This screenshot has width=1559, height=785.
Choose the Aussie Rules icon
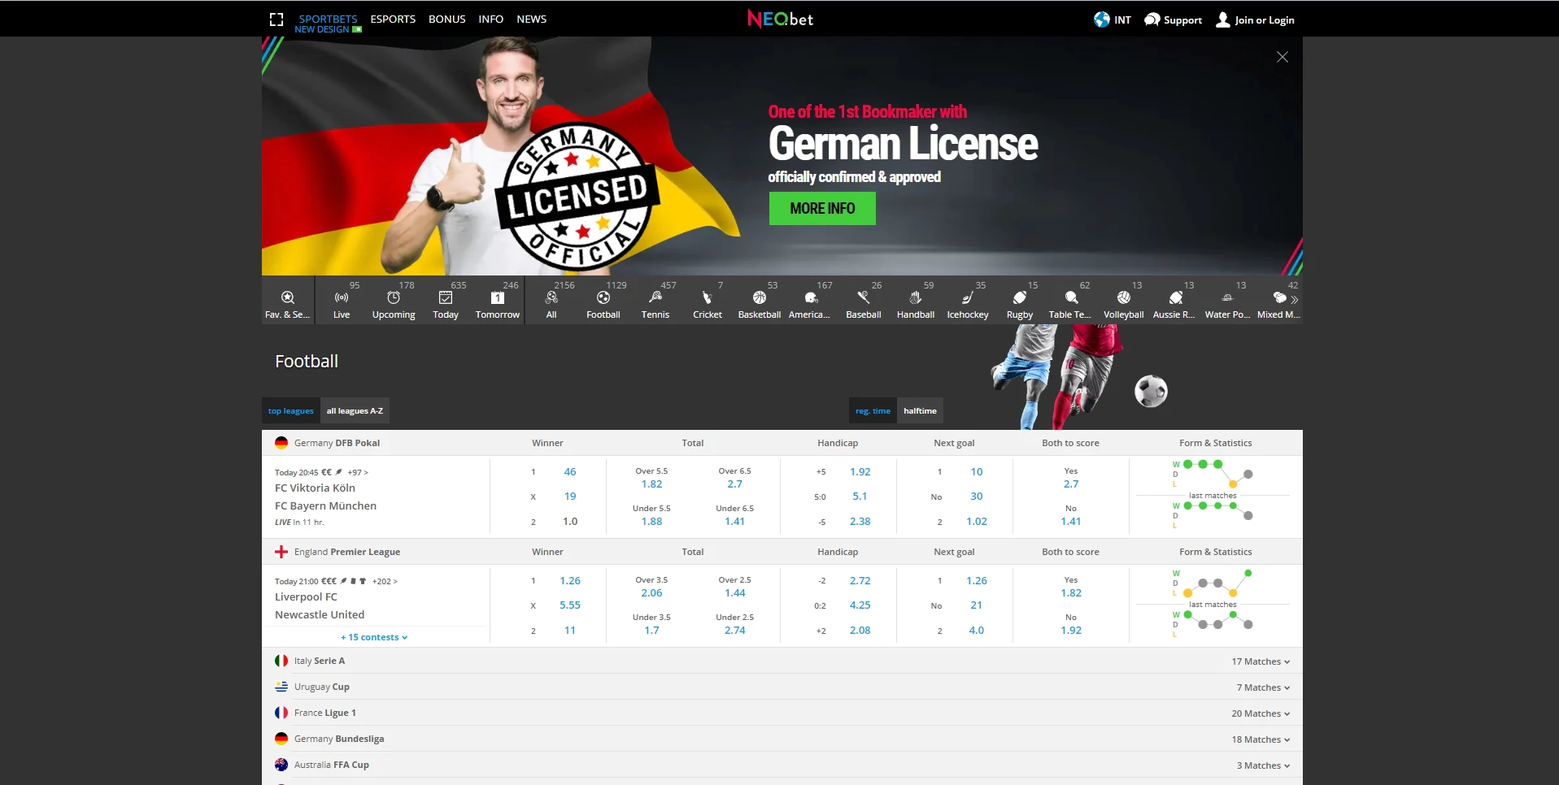click(1176, 297)
